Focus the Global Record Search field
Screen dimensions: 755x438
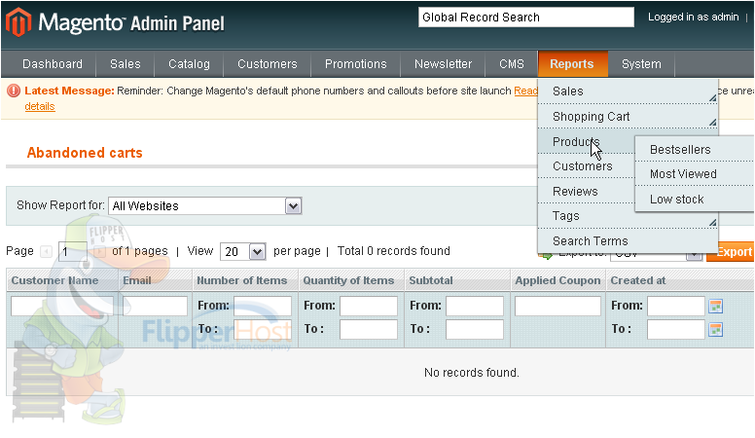(x=526, y=18)
